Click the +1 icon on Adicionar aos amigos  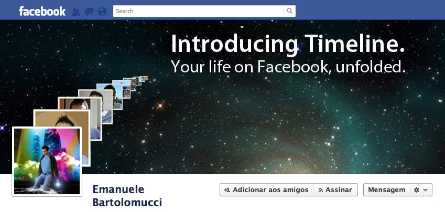pyautogui.click(x=227, y=190)
